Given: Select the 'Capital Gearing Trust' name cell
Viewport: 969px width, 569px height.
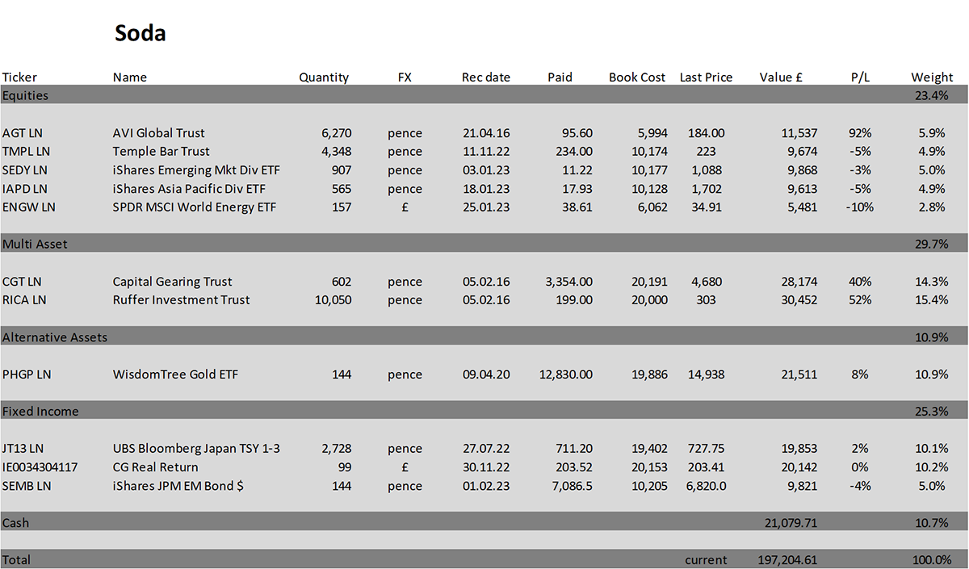Looking at the screenshot, I should pos(172,282).
